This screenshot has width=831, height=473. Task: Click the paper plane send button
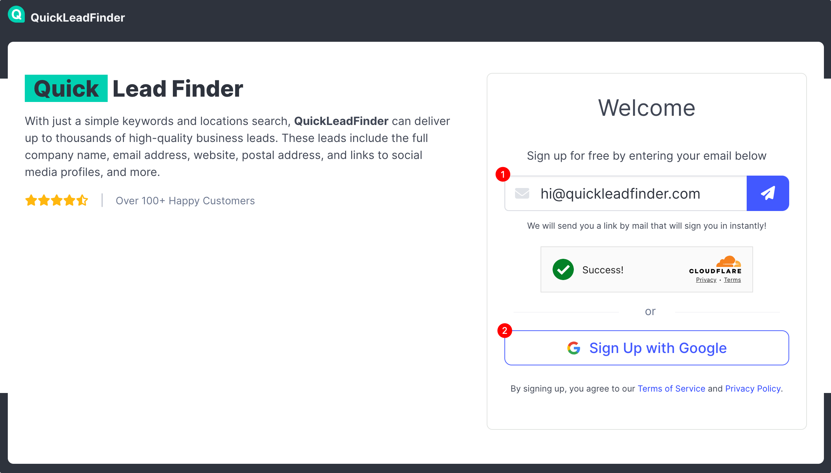[768, 193]
